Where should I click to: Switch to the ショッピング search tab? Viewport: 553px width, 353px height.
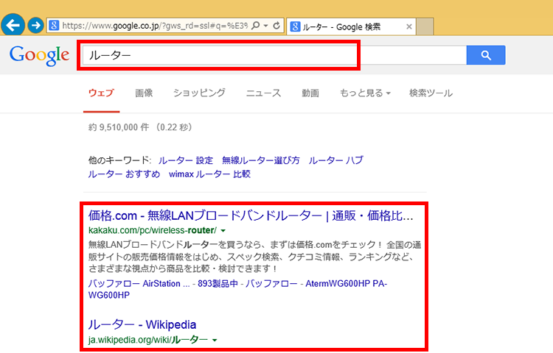pos(199,93)
